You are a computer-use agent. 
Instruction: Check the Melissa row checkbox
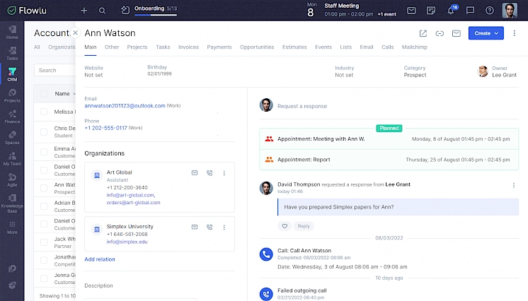[x=44, y=112]
